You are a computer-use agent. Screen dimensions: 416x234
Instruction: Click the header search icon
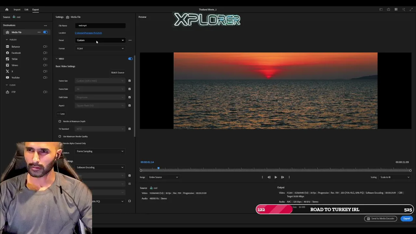point(404,9)
